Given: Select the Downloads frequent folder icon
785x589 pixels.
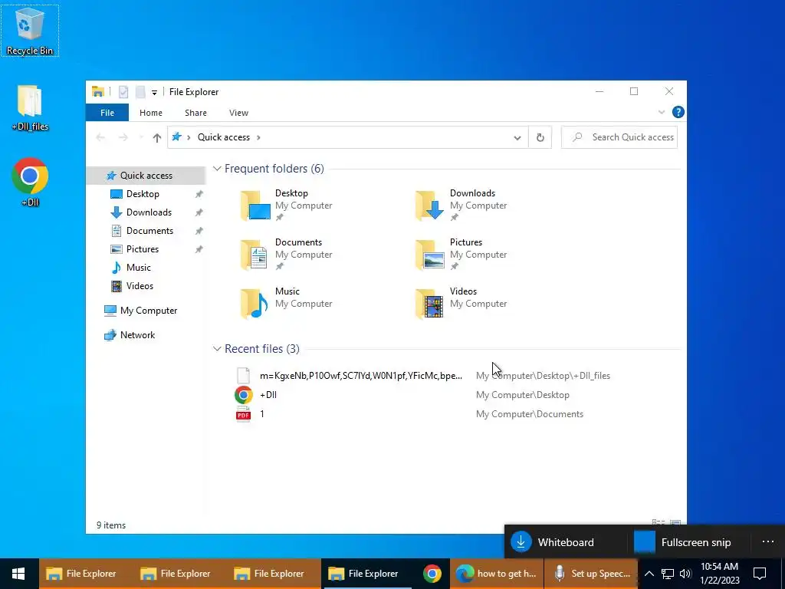Looking at the screenshot, I should [x=429, y=206].
